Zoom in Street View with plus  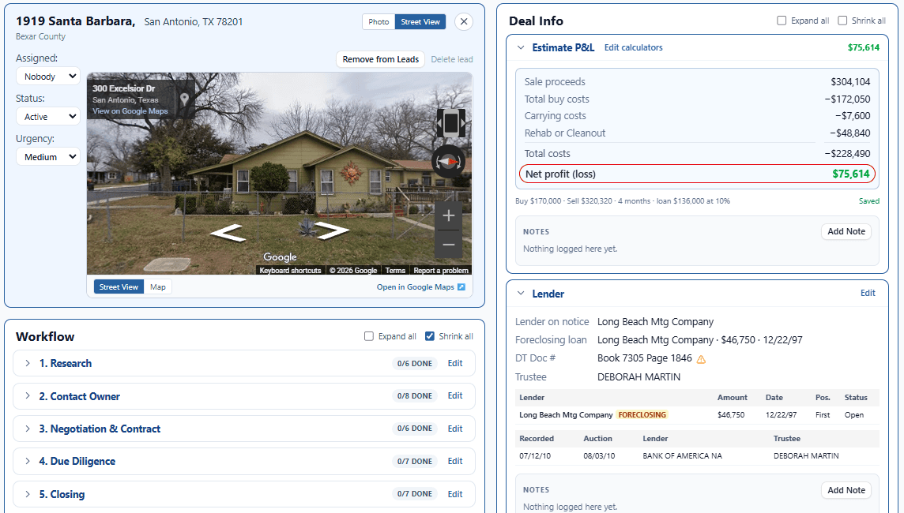(x=449, y=216)
